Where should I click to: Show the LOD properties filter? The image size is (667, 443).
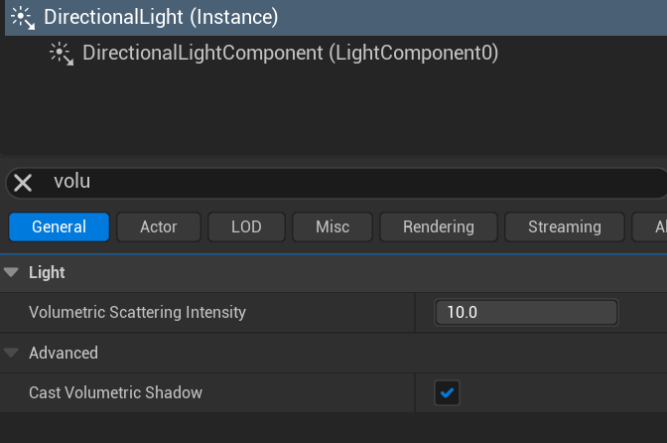(246, 226)
